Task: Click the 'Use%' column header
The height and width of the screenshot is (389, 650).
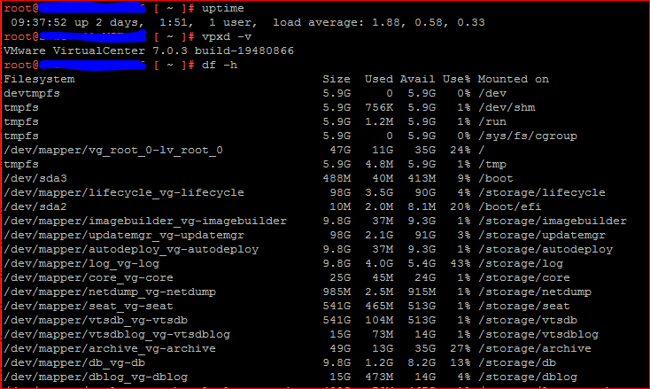Action: coord(456,79)
